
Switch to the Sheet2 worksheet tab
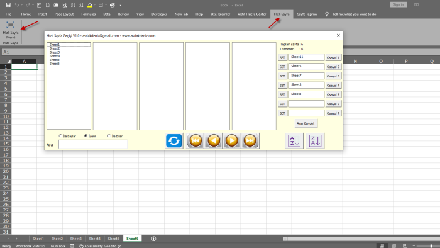coord(57,239)
